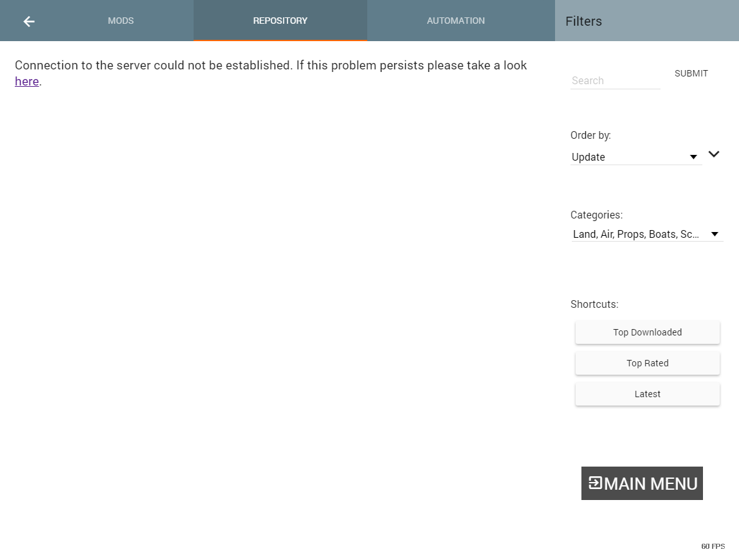Click the Filters panel heading
This screenshot has height=554, width=739.
(x=583, y=21)
